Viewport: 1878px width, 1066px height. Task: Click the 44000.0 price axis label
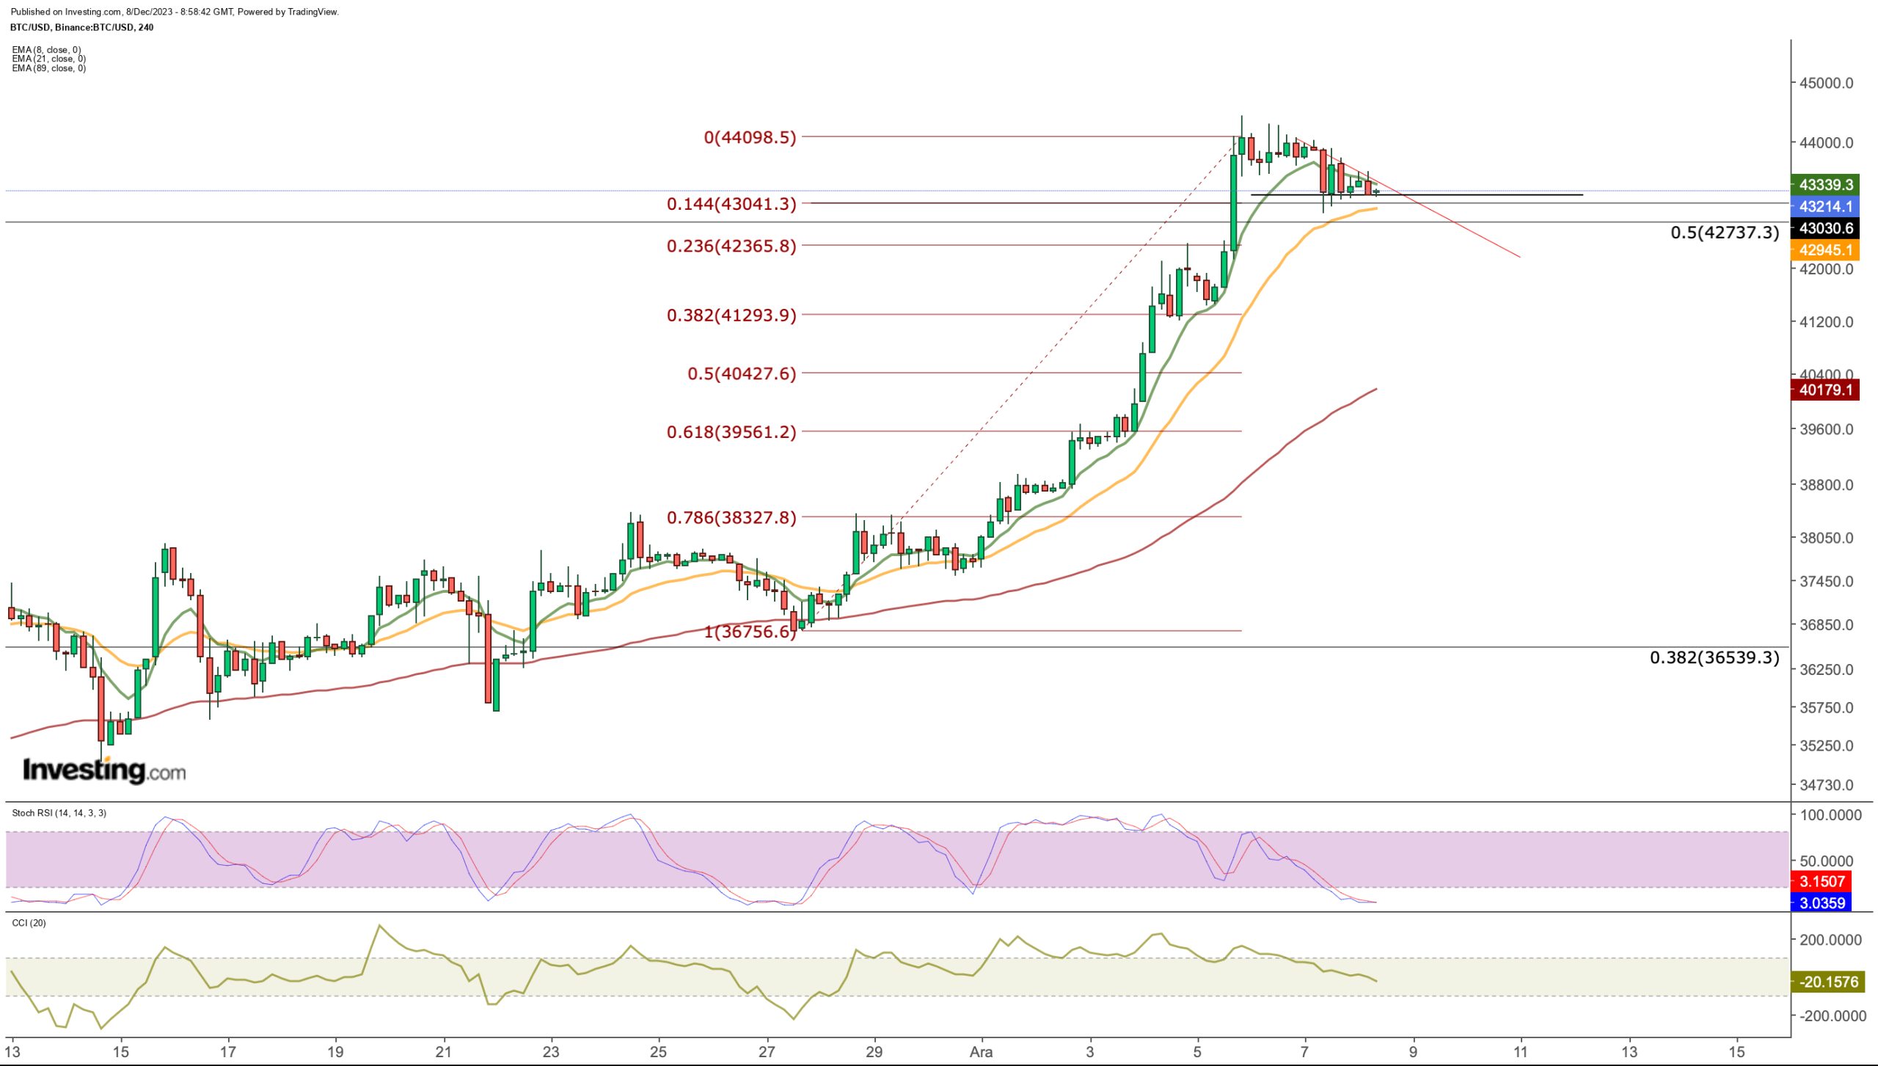(1827, 143)
